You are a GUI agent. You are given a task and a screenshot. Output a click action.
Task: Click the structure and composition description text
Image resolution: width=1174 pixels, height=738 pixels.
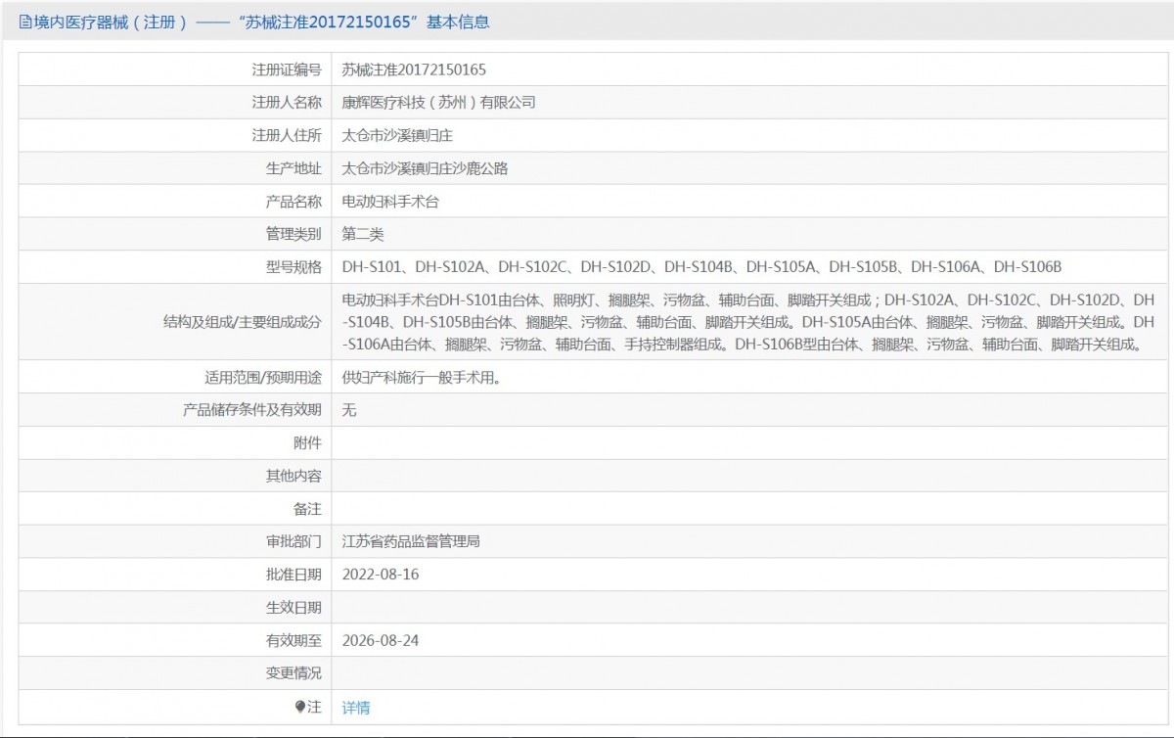click(x=748, y=321)
